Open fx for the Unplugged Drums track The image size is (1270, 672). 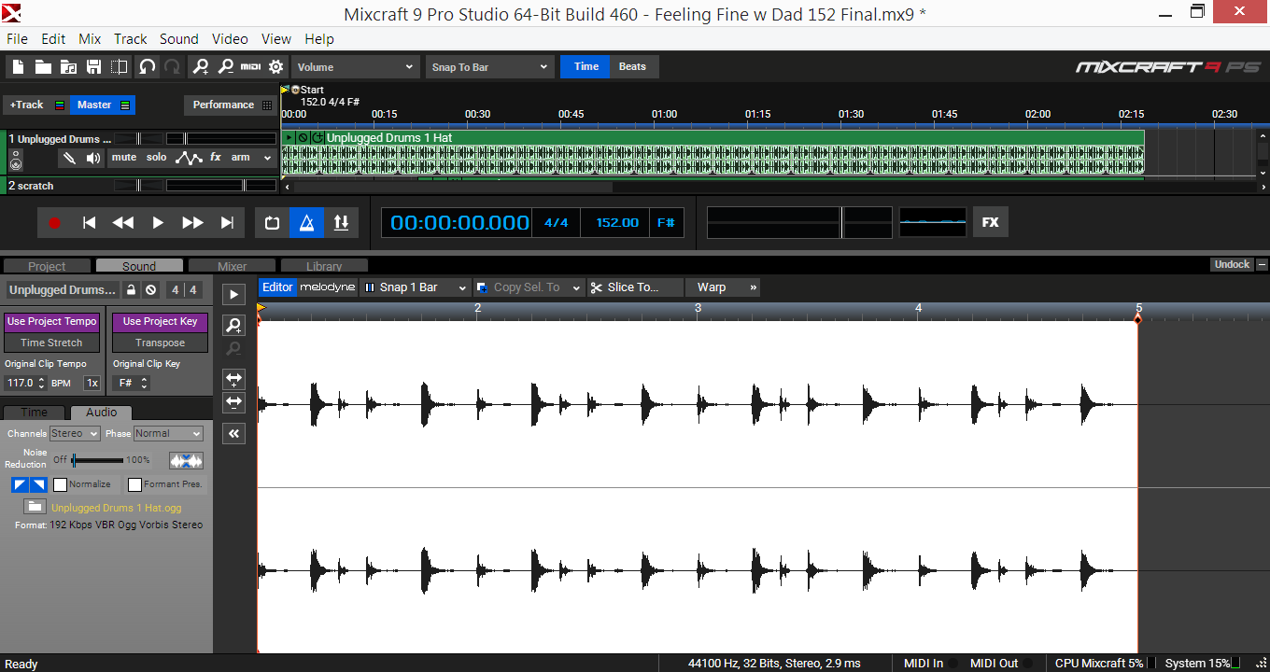point(216,158)
